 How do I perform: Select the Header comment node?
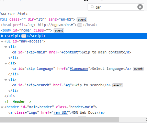(x=18, y=102)
